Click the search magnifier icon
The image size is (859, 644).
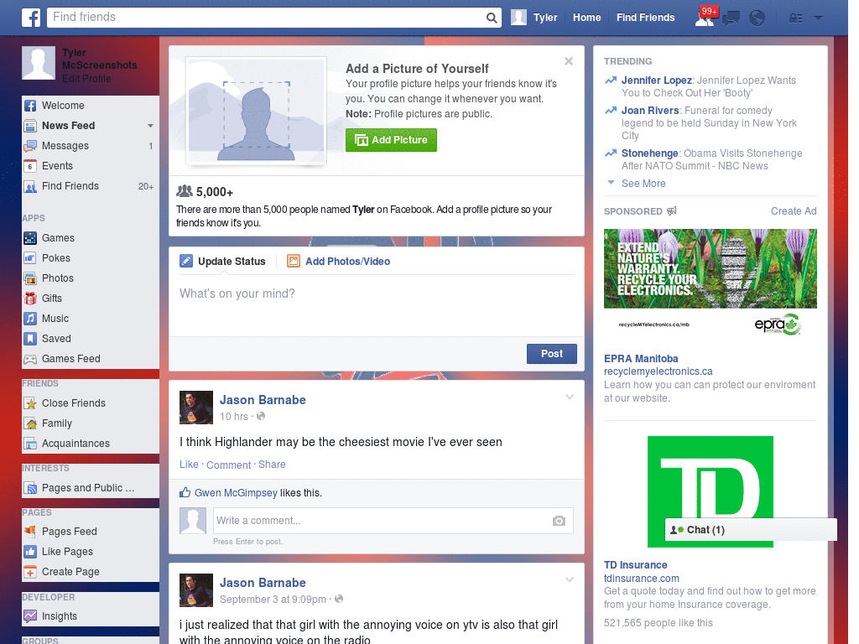tap(492, 18)
